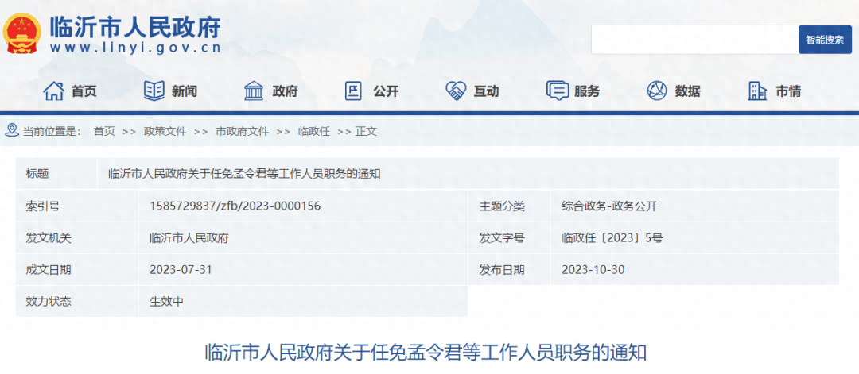The image size is (859, 374).
Task: Open the 政府 menu item
Action: (285, 91)
